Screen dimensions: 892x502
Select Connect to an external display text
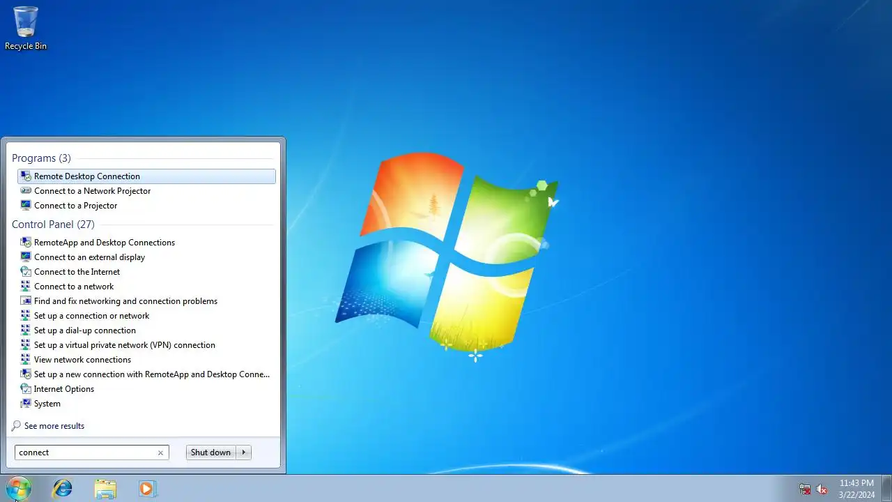[x=89, y=257]
